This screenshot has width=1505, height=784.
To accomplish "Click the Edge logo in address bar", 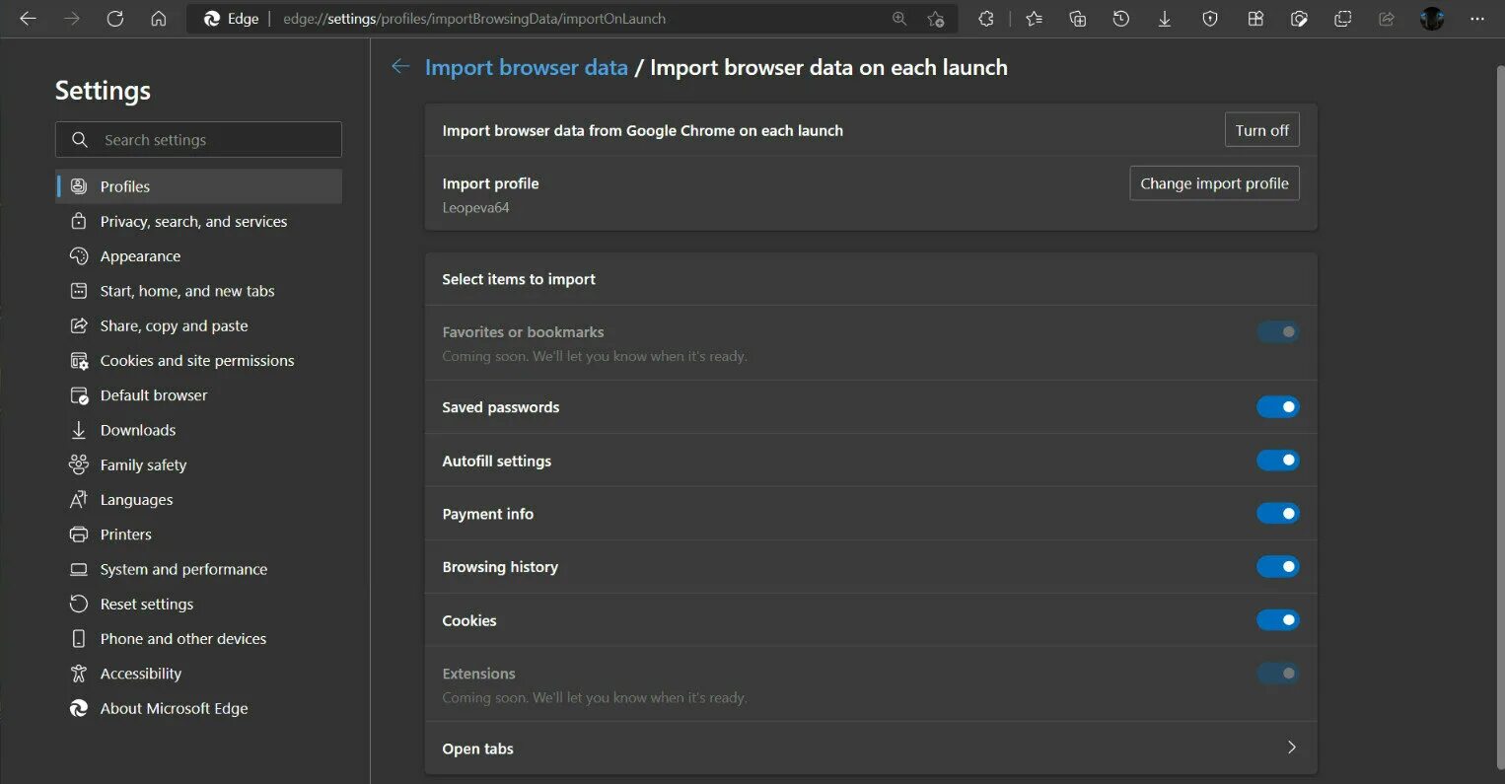I will click(x=211, y=19).
